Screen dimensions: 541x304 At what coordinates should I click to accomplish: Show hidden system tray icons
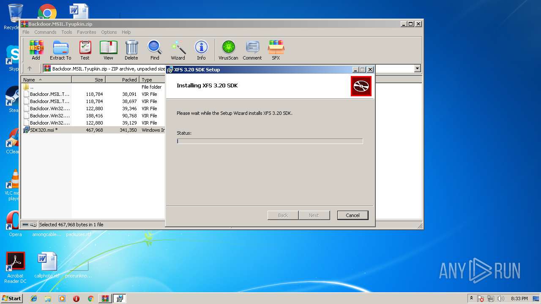[x=472, y=299]
